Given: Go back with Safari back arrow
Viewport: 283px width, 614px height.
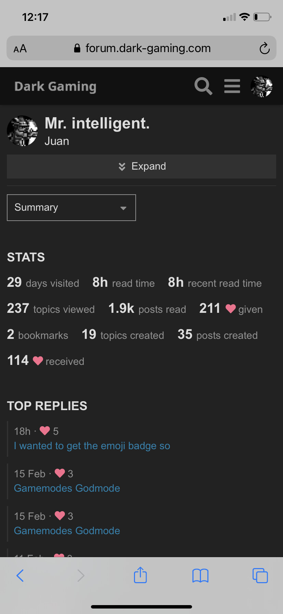Looking at the screenshot, I should tap(20, 575).
